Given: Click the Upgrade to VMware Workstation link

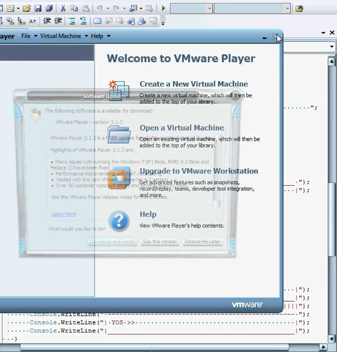Looking at the screenshot, I should tap(199, 171).
